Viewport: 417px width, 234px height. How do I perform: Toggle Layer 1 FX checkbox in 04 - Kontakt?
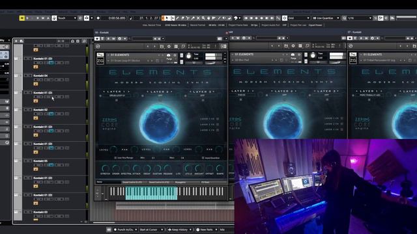[x=218, y=119]
